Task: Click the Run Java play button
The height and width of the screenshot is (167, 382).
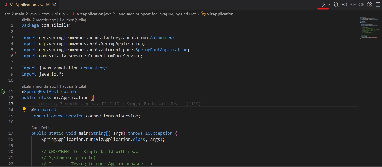Action: pos(323,5)
